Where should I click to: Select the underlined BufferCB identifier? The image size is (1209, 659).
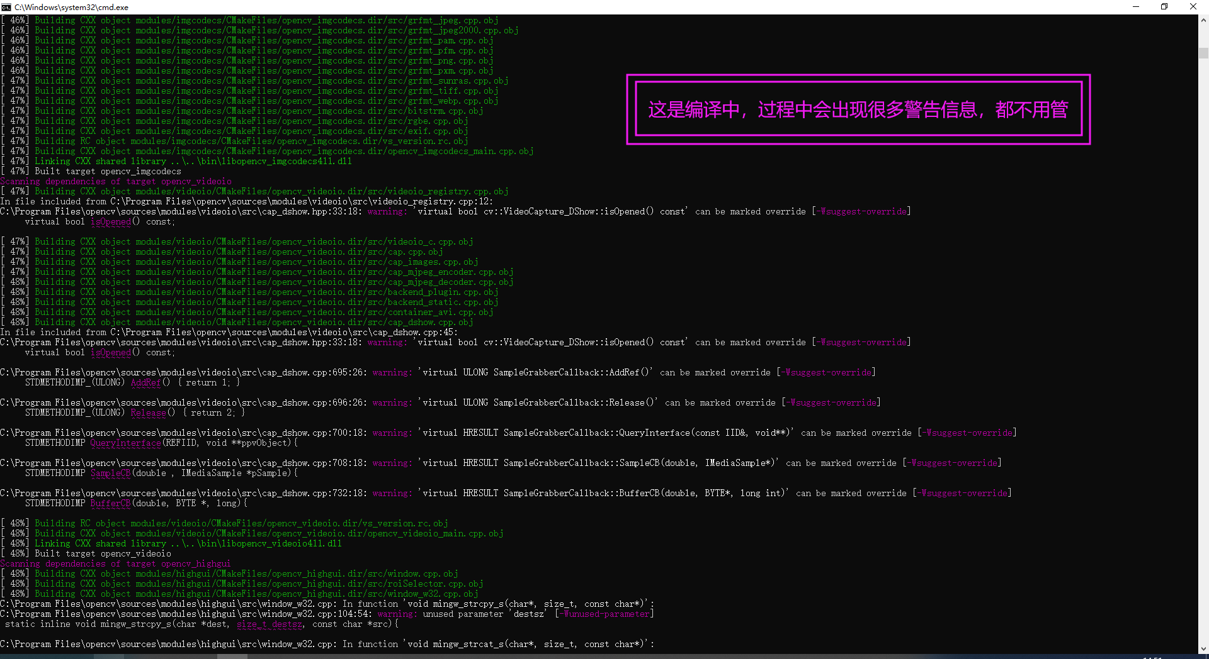pos(111,503)
